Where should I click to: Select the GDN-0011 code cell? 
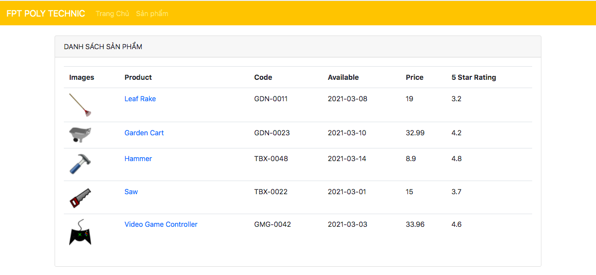pyautogui.click(x=271, y=99)
